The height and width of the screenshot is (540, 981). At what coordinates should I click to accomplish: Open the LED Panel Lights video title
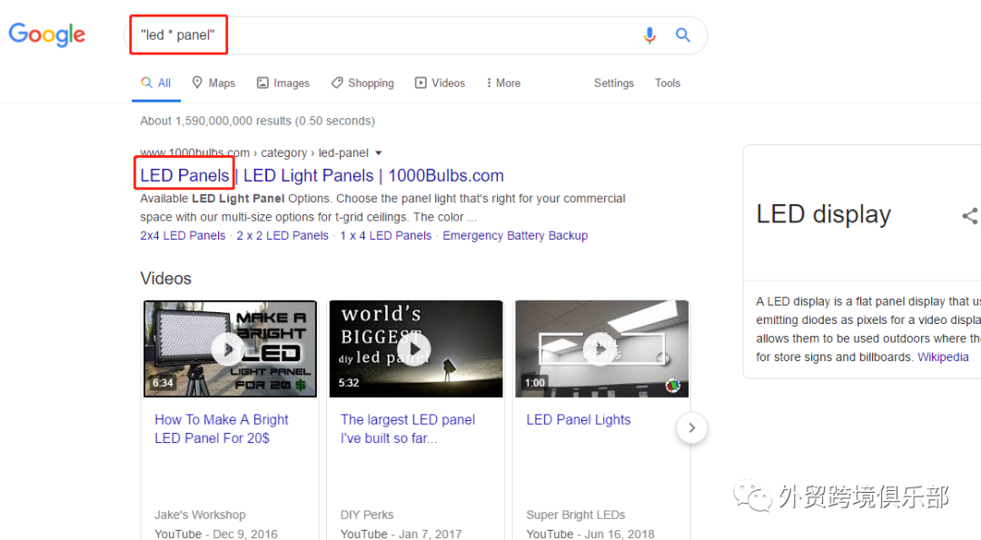pyautogui.click(x=578, y=420)
